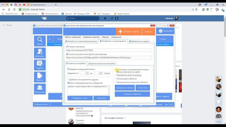Select the Главные настройки tab

pos(76,64)
